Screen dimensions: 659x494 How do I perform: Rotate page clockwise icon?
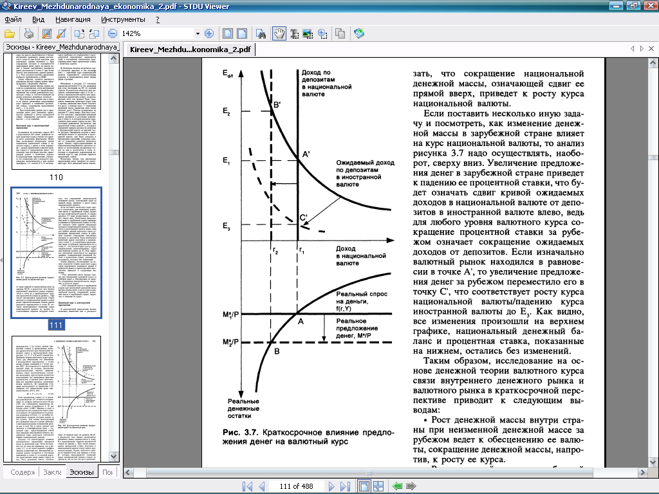79,33
